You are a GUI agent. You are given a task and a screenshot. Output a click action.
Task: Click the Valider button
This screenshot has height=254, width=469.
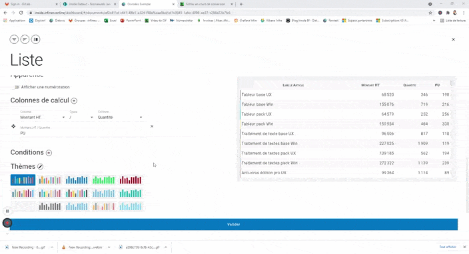pyautogui.click(x=234, y=225)
